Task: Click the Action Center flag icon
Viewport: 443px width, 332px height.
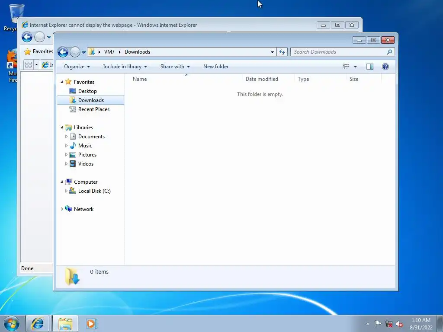Action: point(378,324)
